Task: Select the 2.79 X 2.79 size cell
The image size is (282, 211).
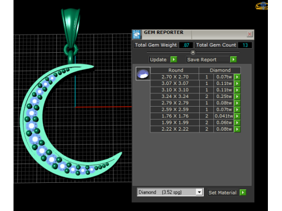Action: pos(174,103)
